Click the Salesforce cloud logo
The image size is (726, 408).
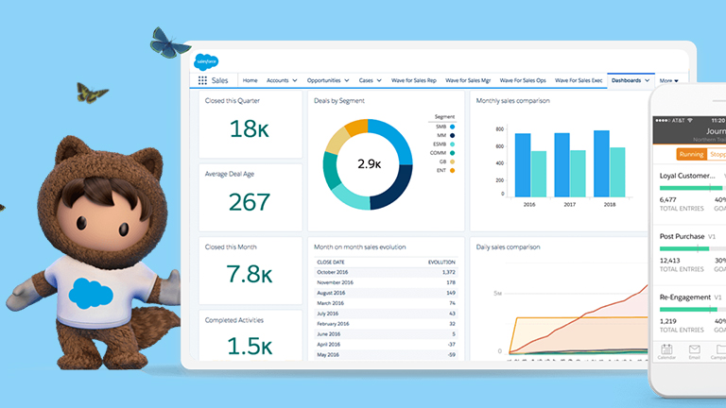coord(206,62)
